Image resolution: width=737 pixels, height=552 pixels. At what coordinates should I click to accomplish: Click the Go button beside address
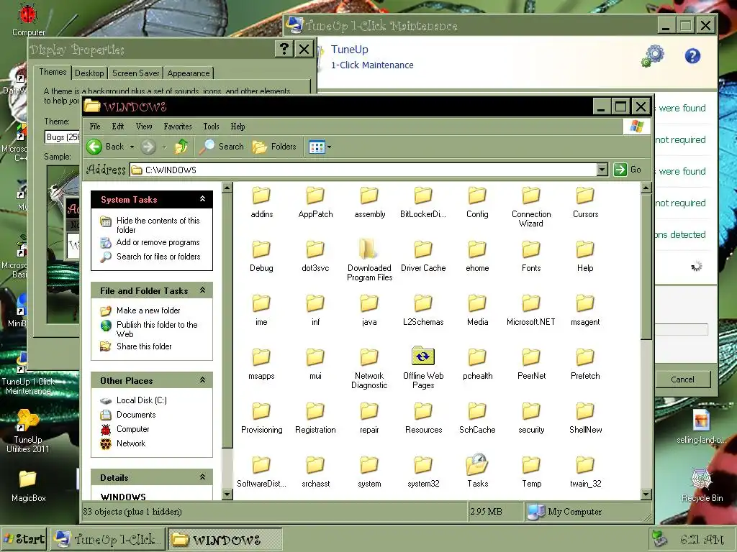click(x=627, y=170)
